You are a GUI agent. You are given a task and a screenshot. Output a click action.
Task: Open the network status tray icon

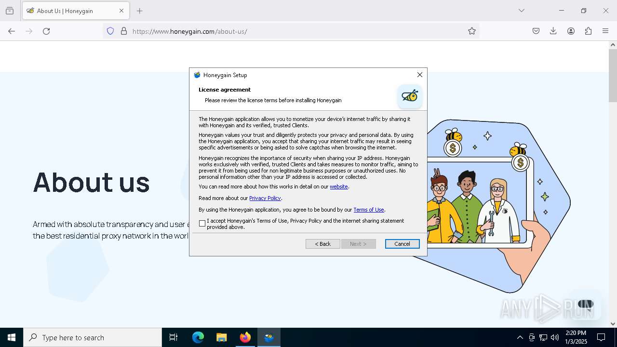543,337
